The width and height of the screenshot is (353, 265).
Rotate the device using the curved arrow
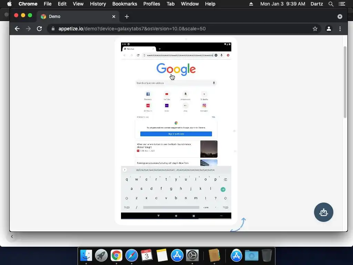coord(238,224)
